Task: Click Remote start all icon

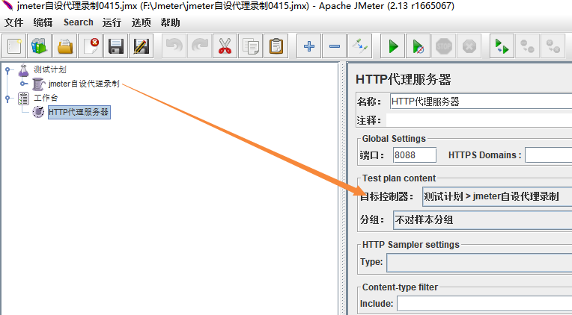Action: [x=502, y=46]
